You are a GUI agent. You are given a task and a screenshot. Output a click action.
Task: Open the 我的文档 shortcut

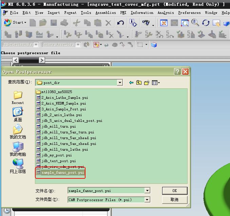point(18,131)
